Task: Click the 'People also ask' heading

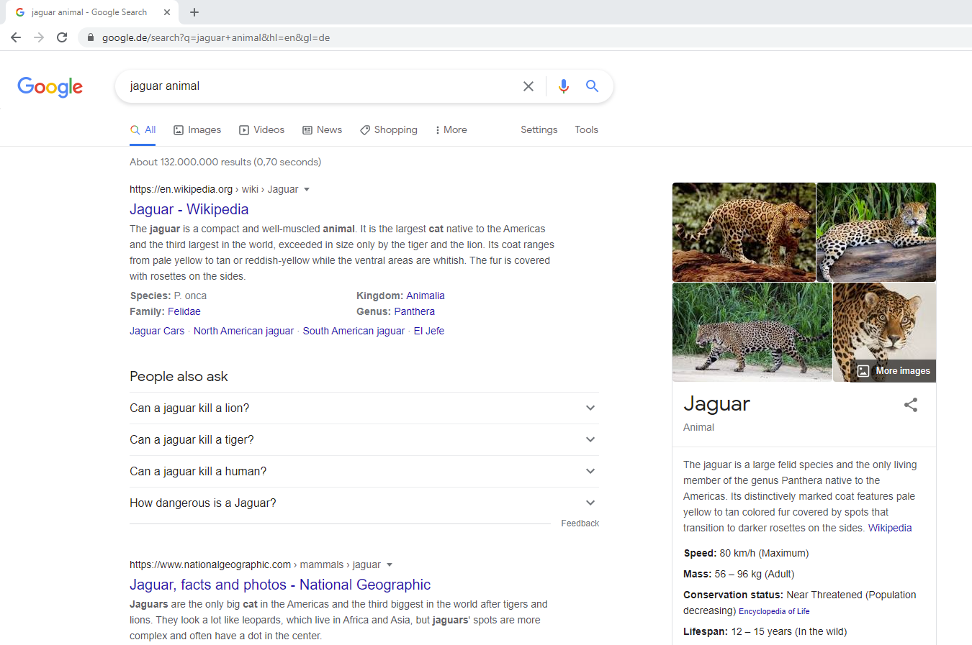Action: pos(179,376)
